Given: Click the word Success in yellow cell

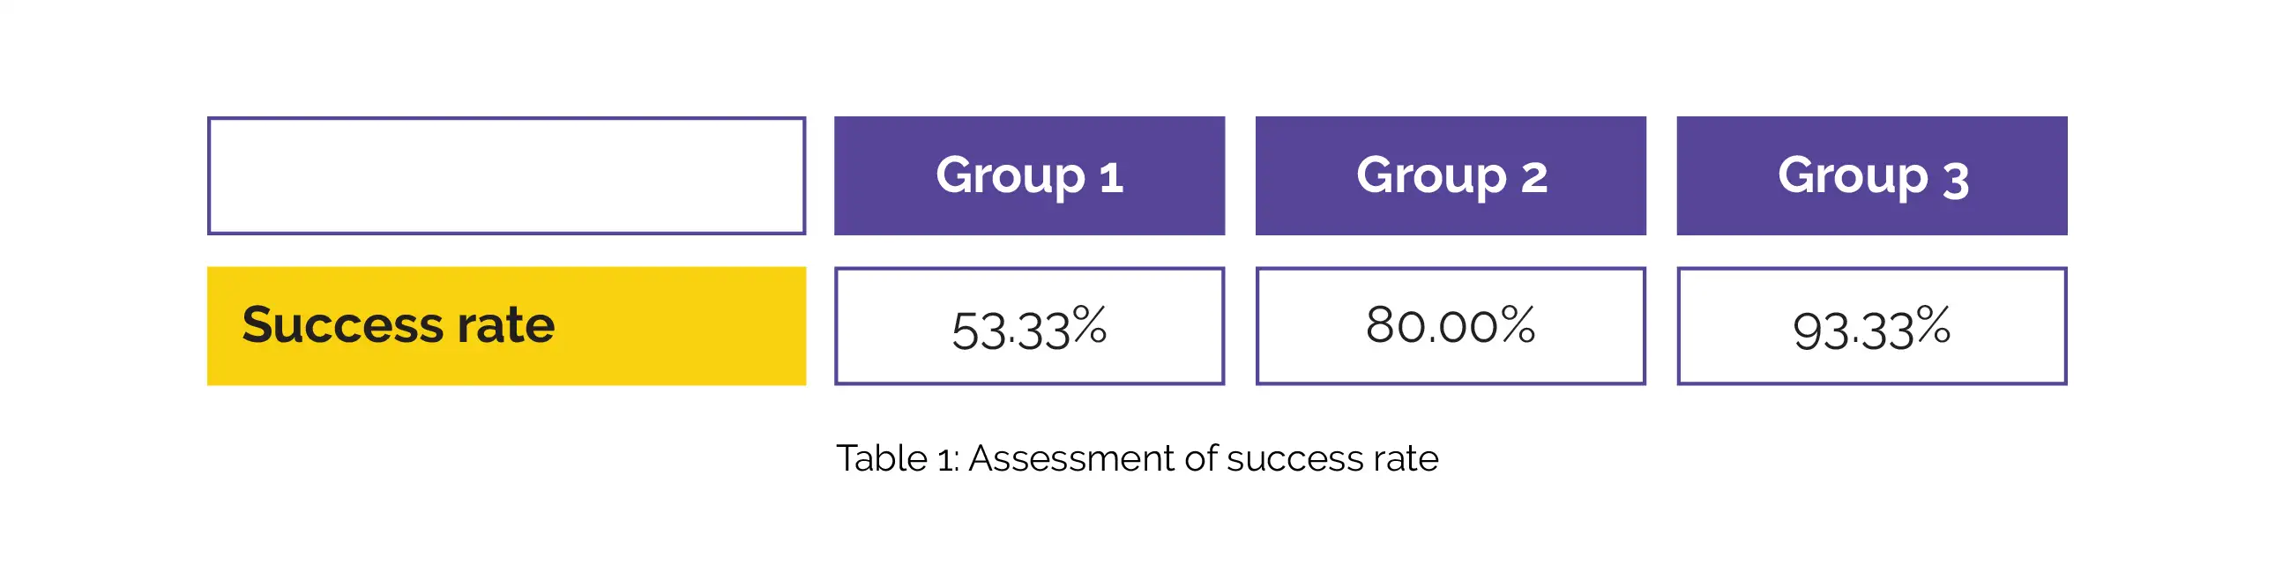Looking at the screenshot, I should pos(342,325).
